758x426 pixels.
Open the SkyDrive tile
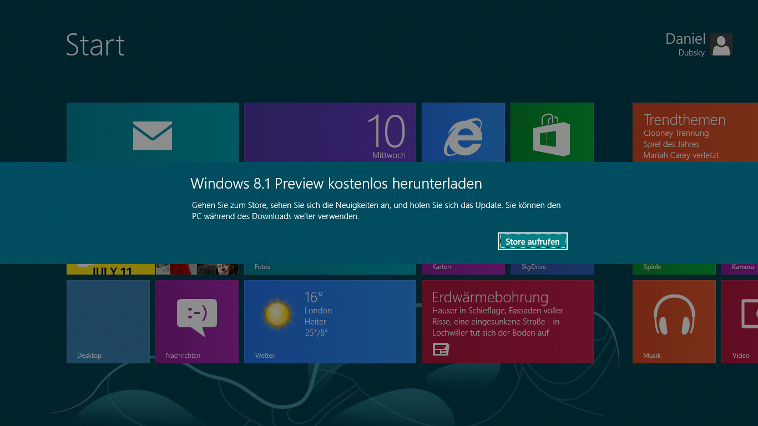click(552, 269)
